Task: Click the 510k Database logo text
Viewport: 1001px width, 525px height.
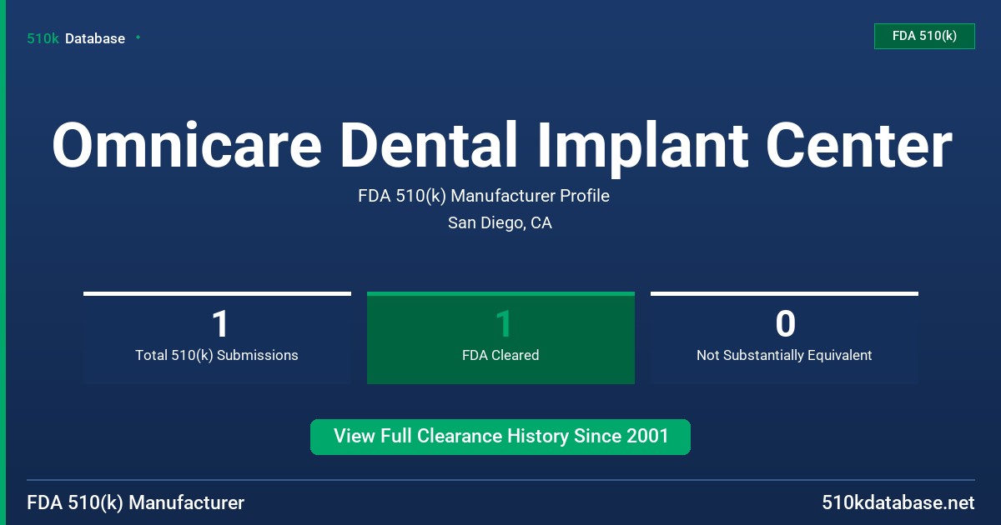Action: point(76,38)
